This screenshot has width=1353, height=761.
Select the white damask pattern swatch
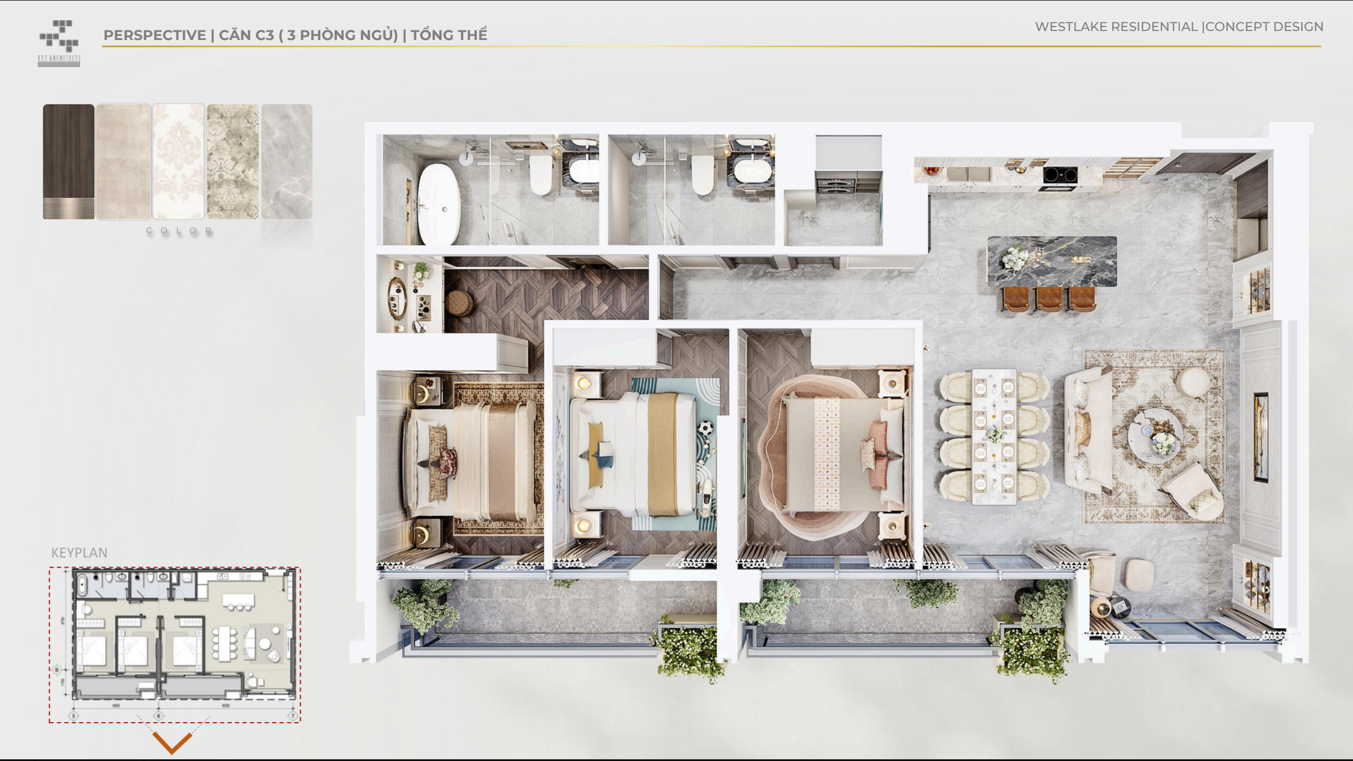(x=178, y=161)
